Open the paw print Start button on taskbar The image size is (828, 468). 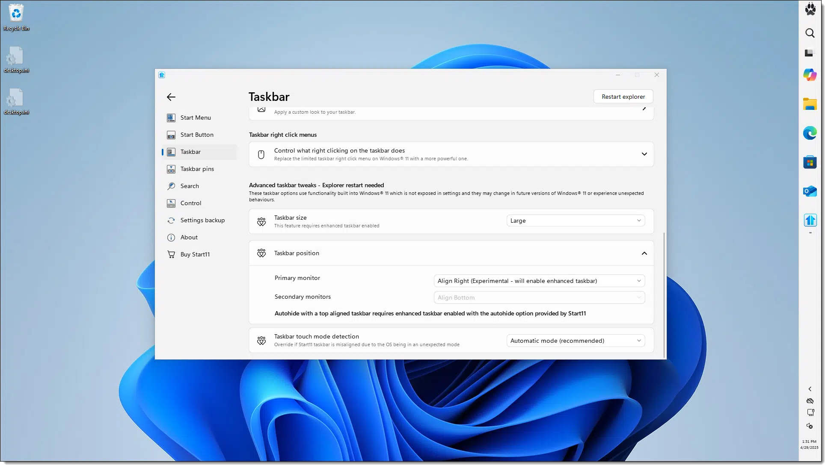pos(810,9)
